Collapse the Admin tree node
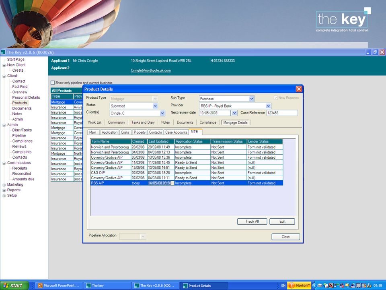This screenshot has width=386, height=290. point(4,125)
